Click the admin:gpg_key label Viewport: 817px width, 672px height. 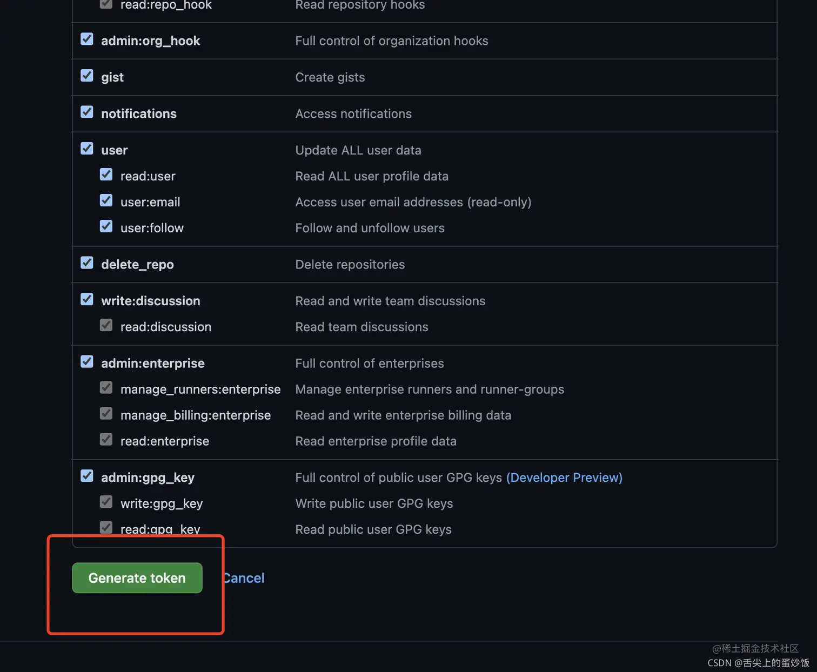(148, 478)
